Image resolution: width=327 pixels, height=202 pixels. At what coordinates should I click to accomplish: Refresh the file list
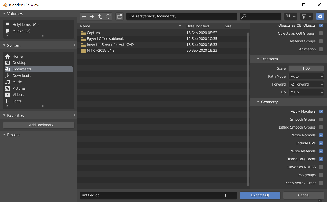click(x=108, y=16)
